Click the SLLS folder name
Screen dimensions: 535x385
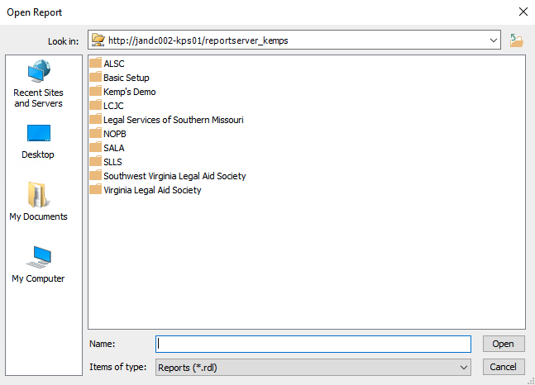point(112,162)
